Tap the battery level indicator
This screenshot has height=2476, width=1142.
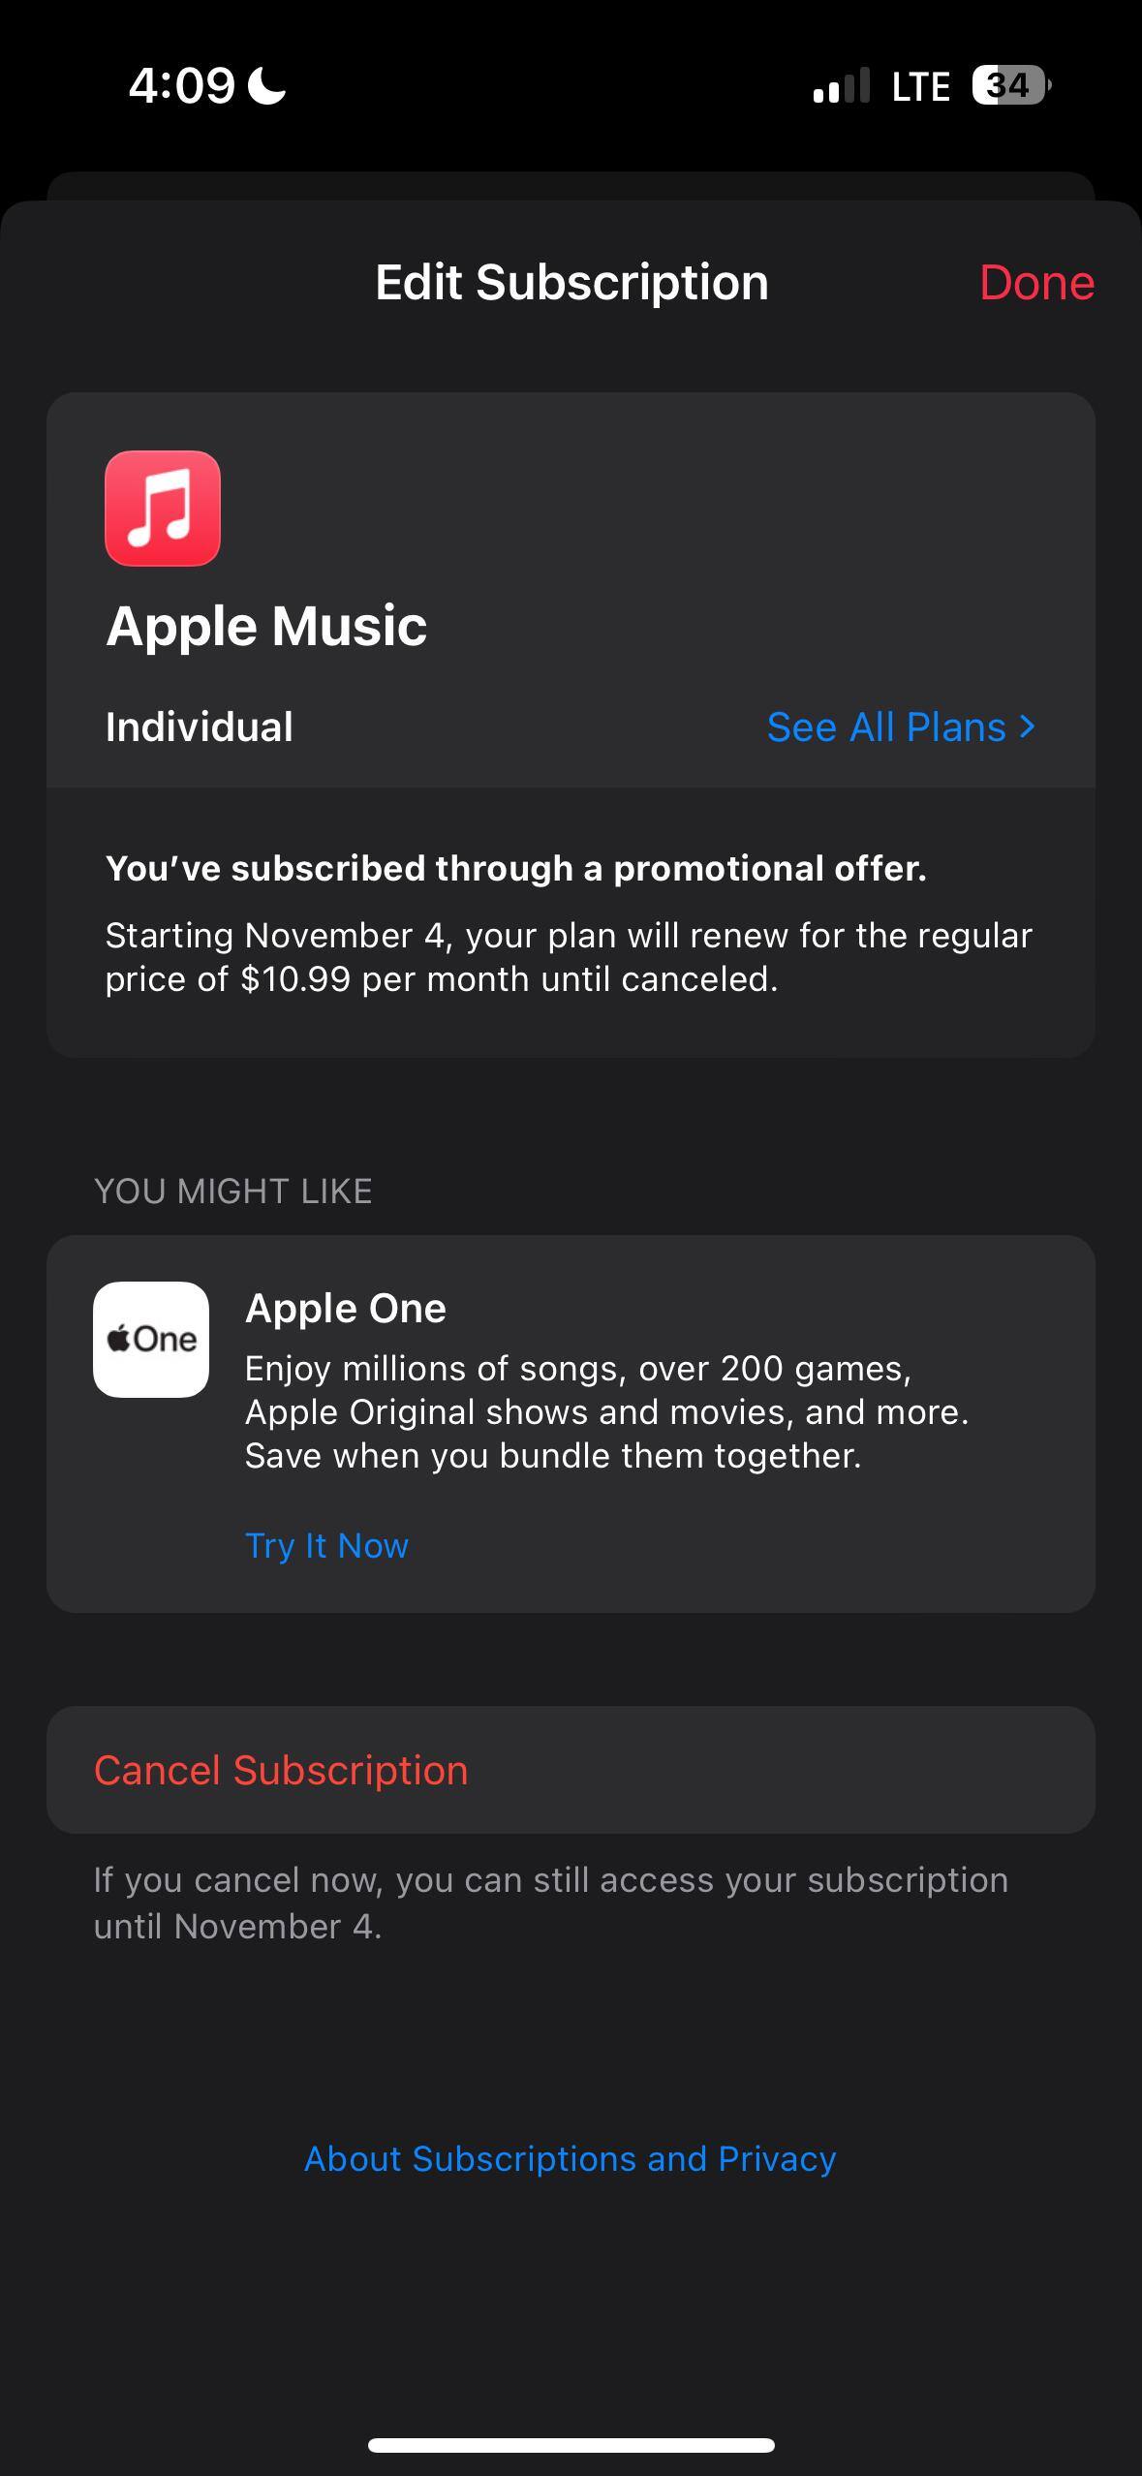[x=1010, y=86]
